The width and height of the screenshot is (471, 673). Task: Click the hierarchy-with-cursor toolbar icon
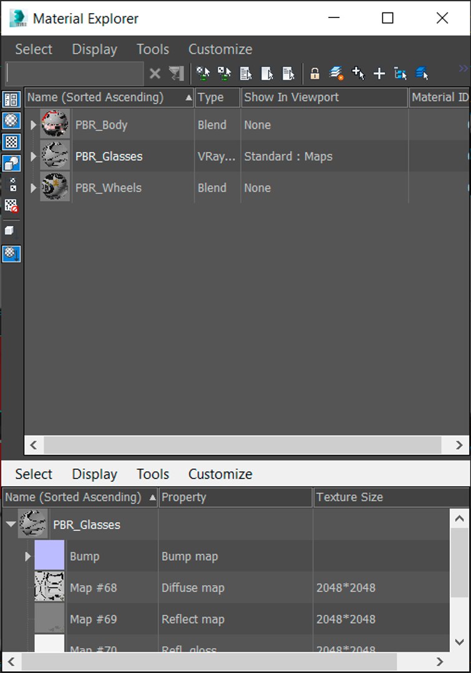pyautogui.click(x=401, y=74)
